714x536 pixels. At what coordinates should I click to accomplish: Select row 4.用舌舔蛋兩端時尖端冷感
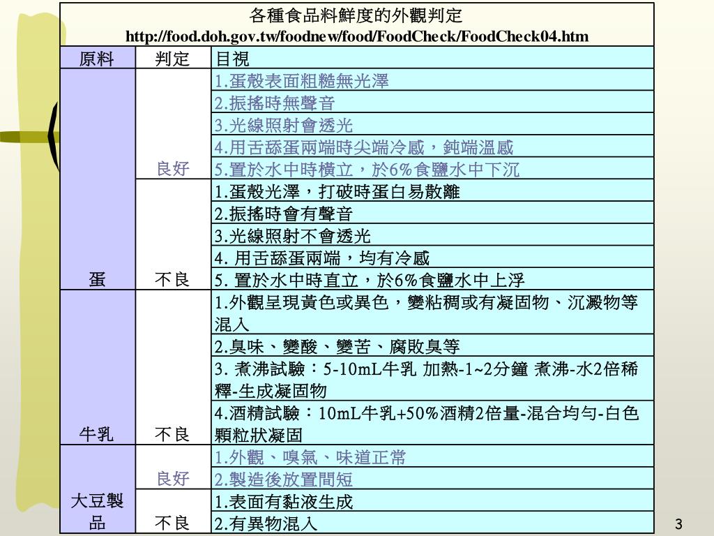tap(432, 147)
